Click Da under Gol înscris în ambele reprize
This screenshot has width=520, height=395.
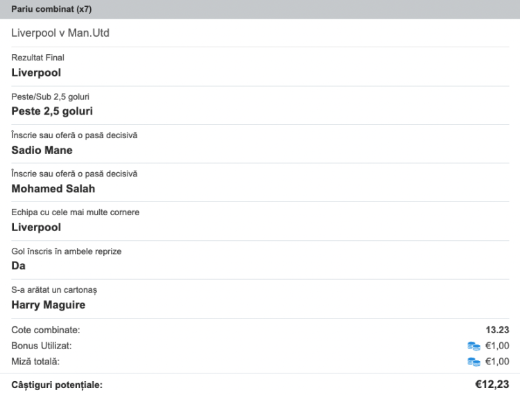(19, 266)
